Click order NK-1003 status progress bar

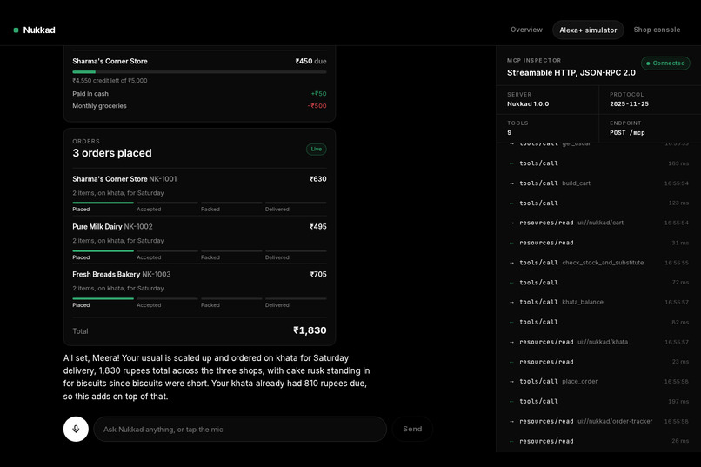199,298
